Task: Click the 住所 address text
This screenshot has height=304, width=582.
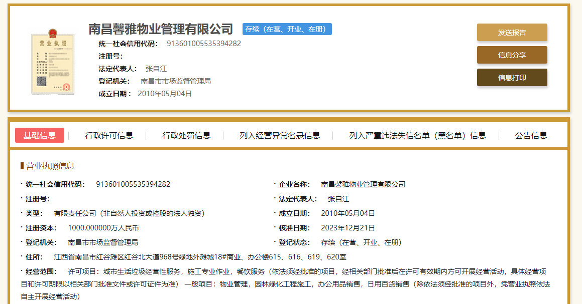Action: pos(200,257)
